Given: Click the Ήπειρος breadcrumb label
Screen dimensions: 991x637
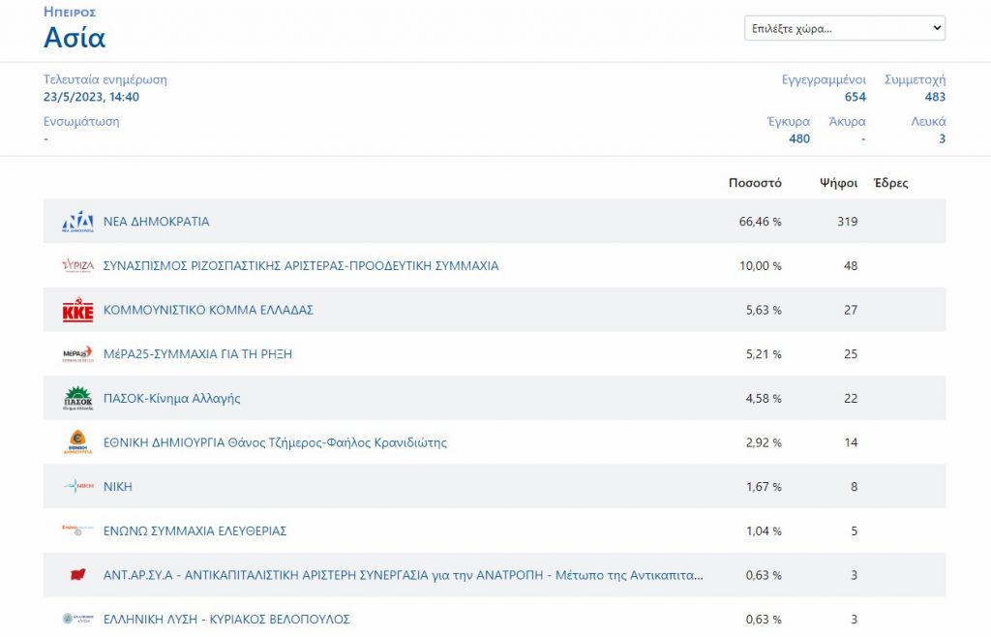Looking at the screenshot, I should [x=70, y=13].
